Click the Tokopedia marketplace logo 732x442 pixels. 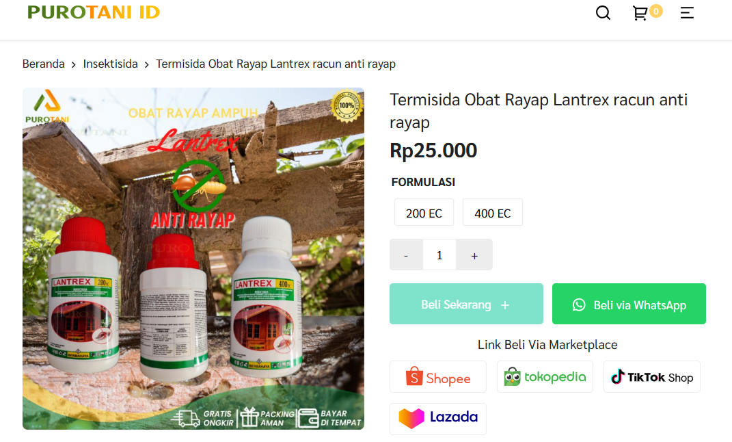coord(545,377)
